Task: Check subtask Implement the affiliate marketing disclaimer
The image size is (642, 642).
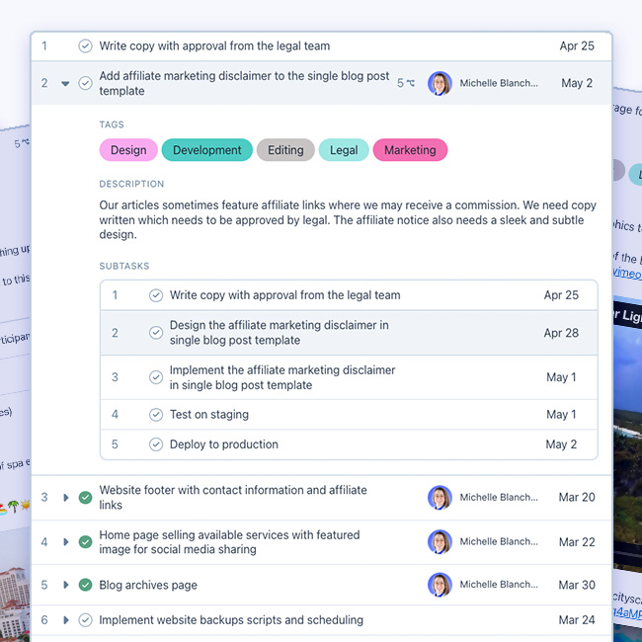Action: tap(156, 377)
